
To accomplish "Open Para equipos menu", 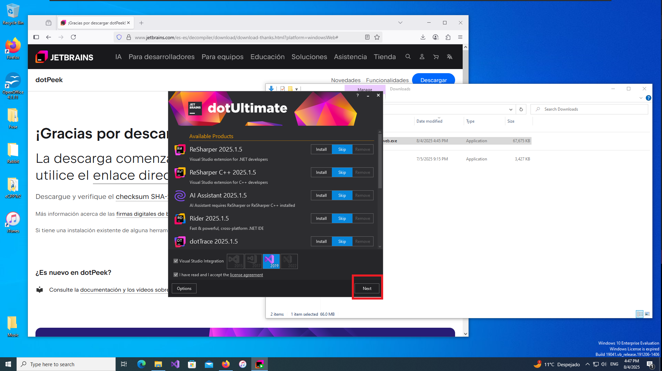I will pyautogui.click(x=222, y=57).
